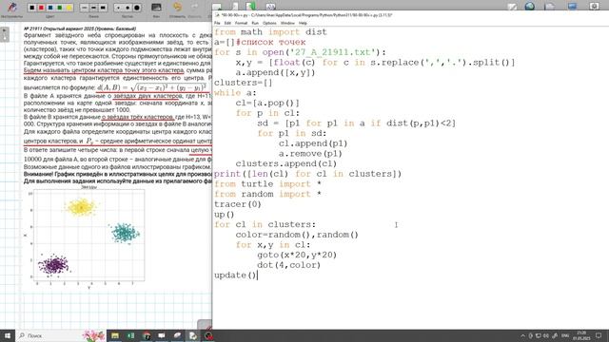Screen dimensions: 609x342
Task: Click the whiteboard page side panel handle
Action: pos(4,34)
